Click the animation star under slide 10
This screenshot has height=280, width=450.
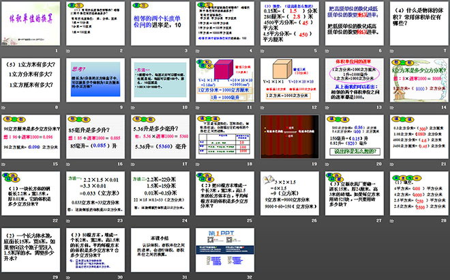[132, 107]
